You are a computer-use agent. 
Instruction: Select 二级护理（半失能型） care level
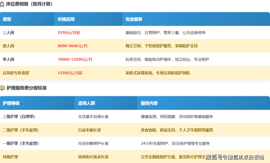point(21,130)
